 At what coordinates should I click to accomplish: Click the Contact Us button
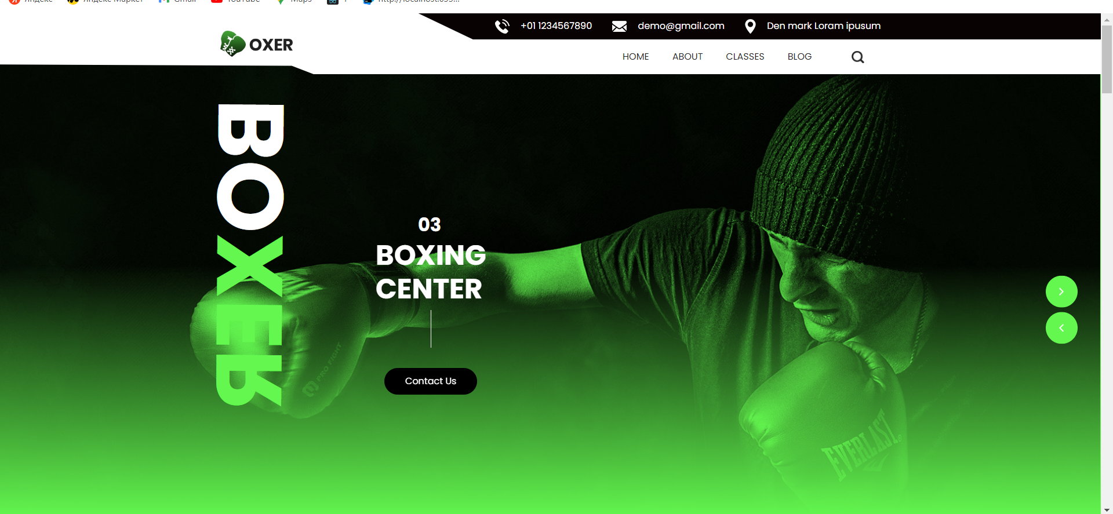[x=431, y=381]
